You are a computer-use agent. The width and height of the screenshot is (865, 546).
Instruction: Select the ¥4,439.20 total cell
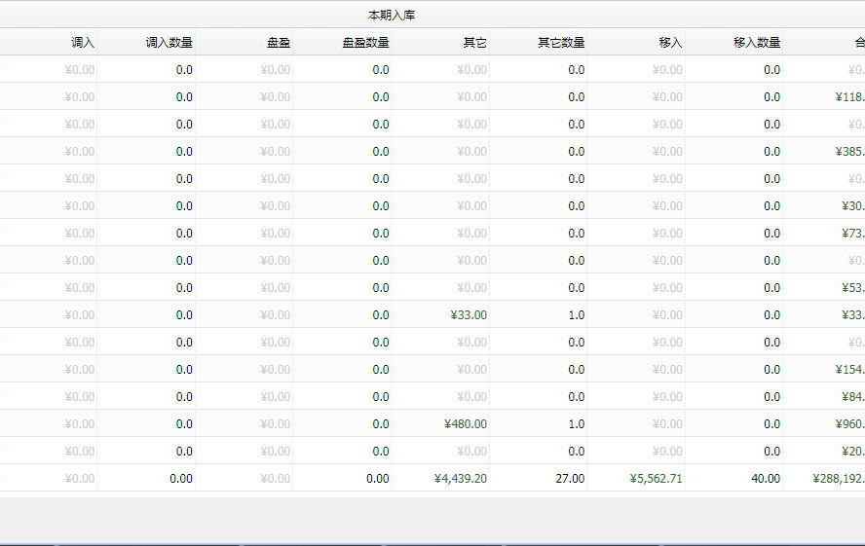click(x=461, y=479)
